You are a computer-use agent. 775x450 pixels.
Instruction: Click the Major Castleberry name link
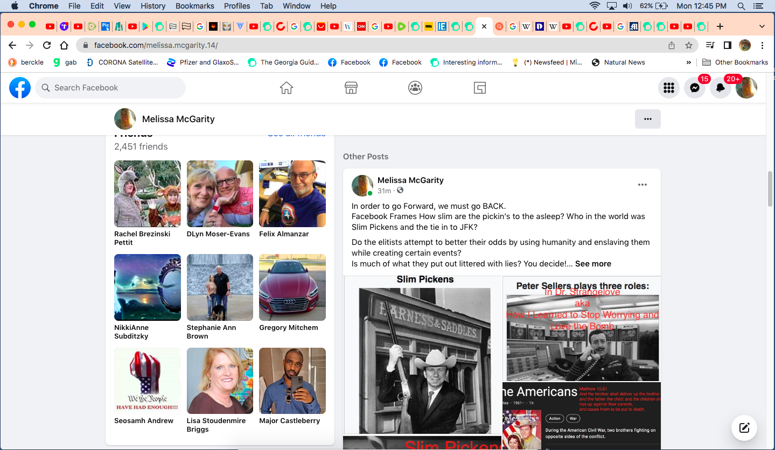(x=290, y=421)
